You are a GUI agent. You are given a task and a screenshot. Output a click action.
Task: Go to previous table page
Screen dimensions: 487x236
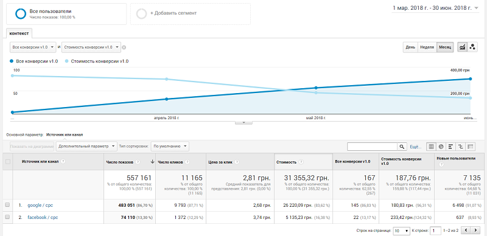[x=466, y=231]
